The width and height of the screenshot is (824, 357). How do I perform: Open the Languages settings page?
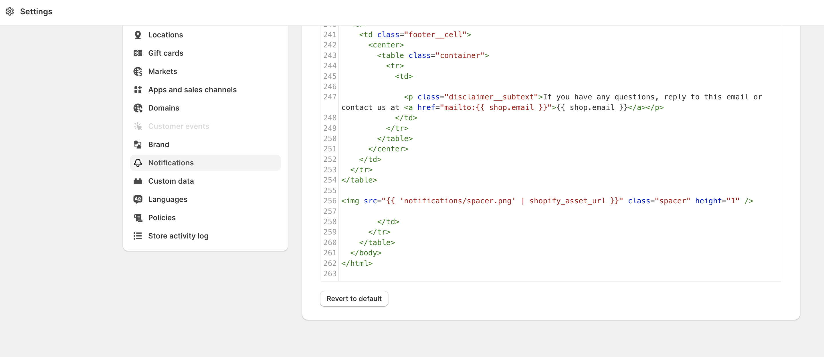(168, 199)
